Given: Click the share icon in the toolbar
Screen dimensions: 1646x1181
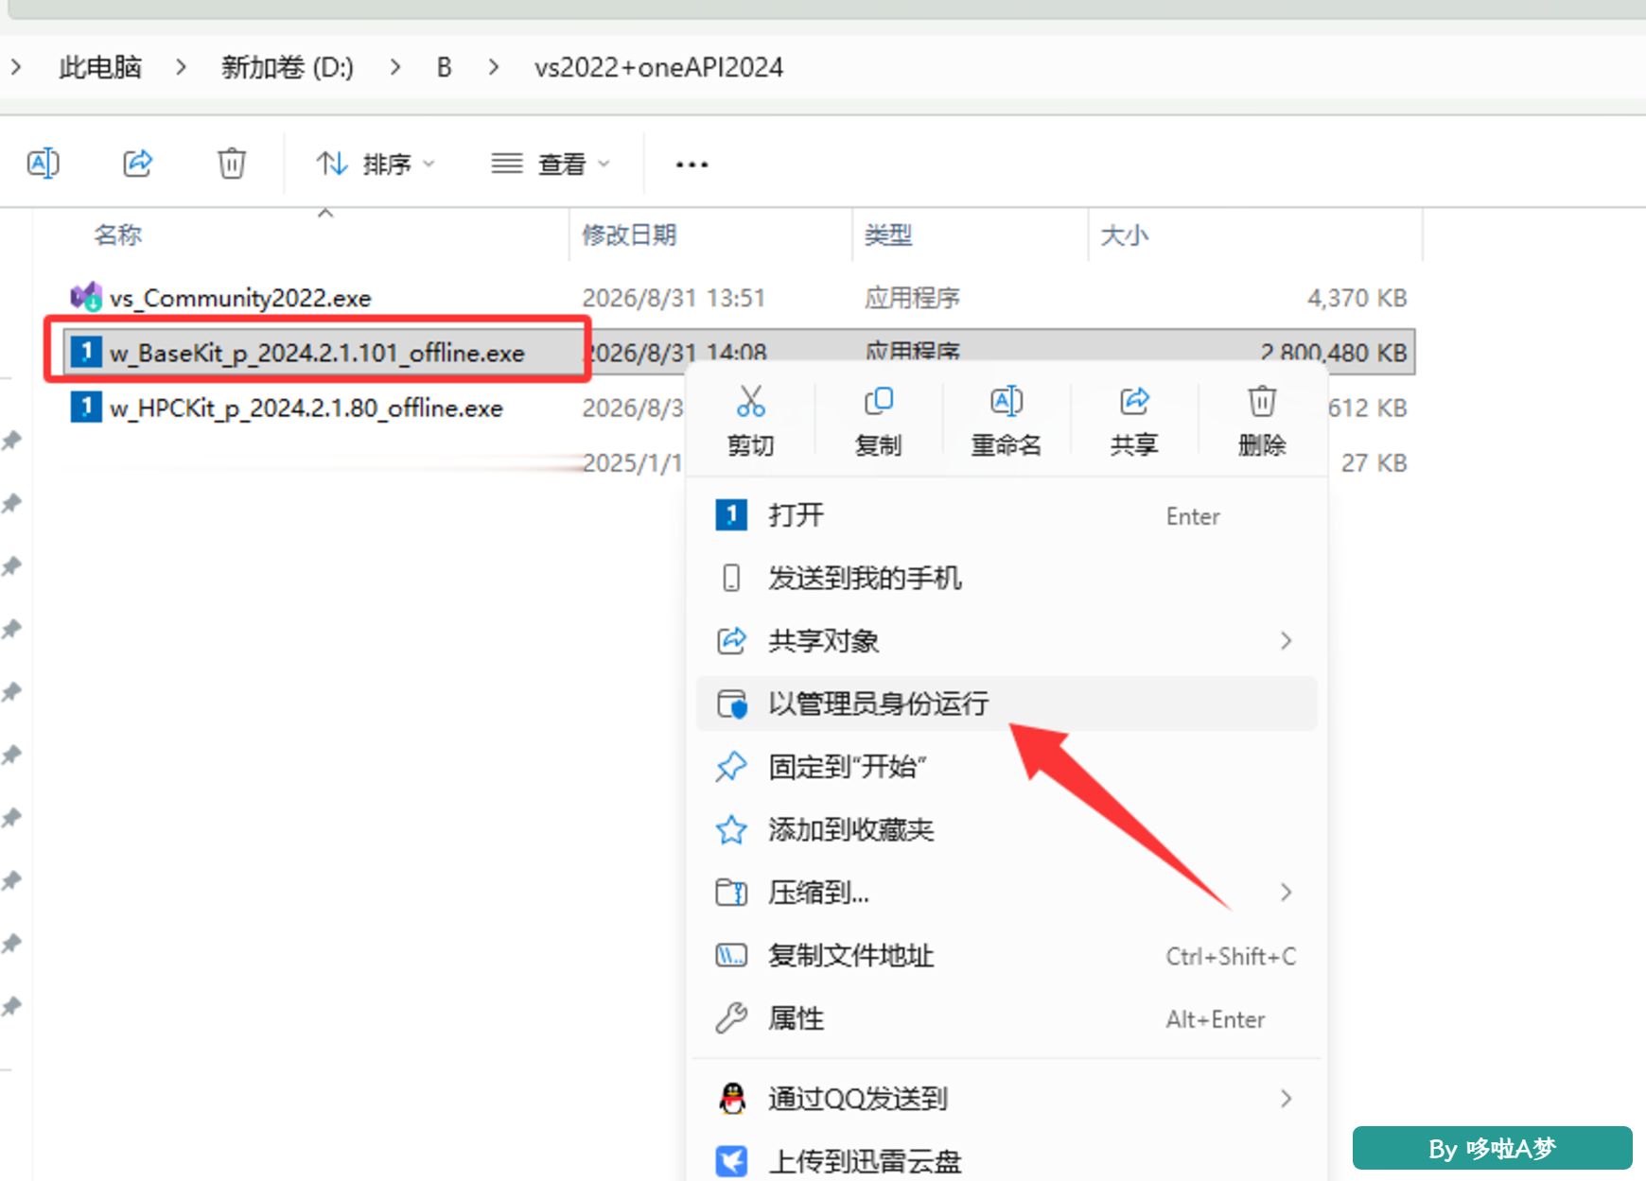Looking at the screenshot, I should point(138,164).
